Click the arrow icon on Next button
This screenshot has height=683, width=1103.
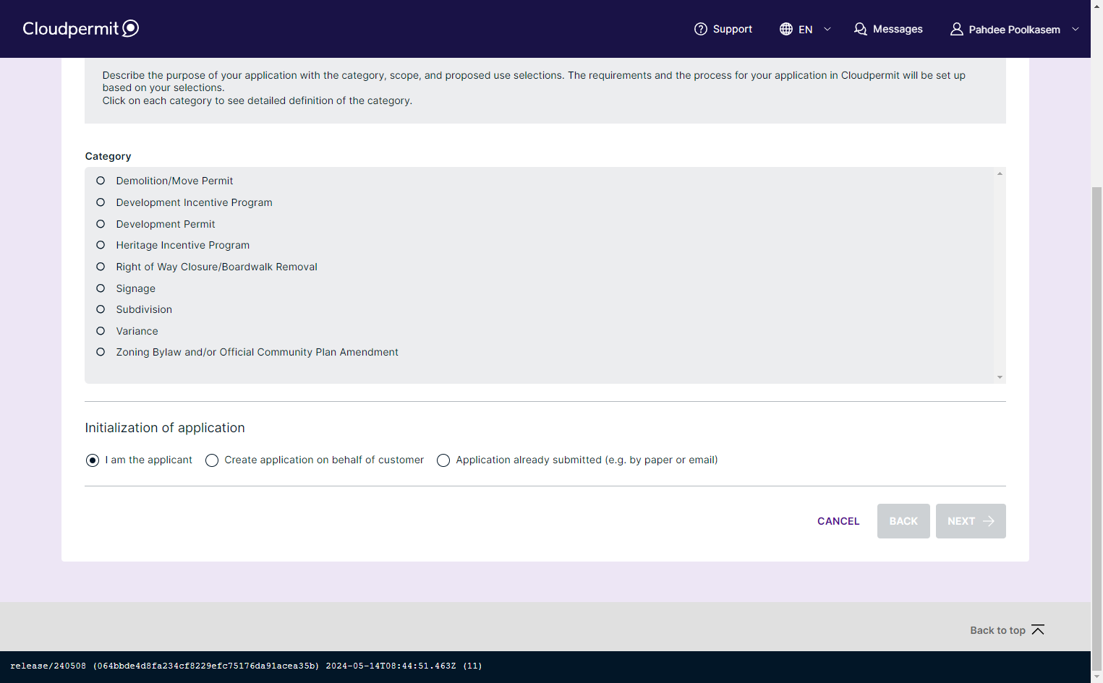tap(989, 521)
